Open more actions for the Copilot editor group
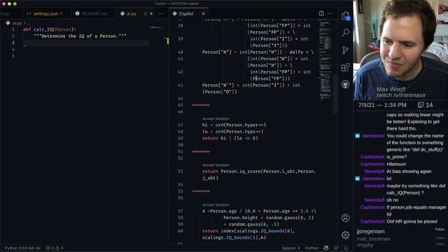The width and height of the screenshot is (448, 252). click(330, 13)
